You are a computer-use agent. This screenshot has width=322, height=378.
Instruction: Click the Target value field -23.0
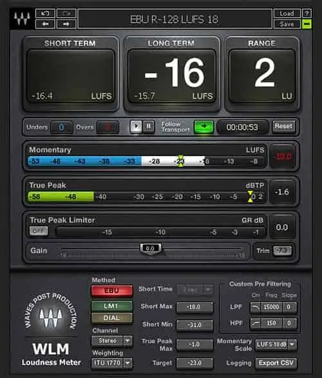point(194,363)
